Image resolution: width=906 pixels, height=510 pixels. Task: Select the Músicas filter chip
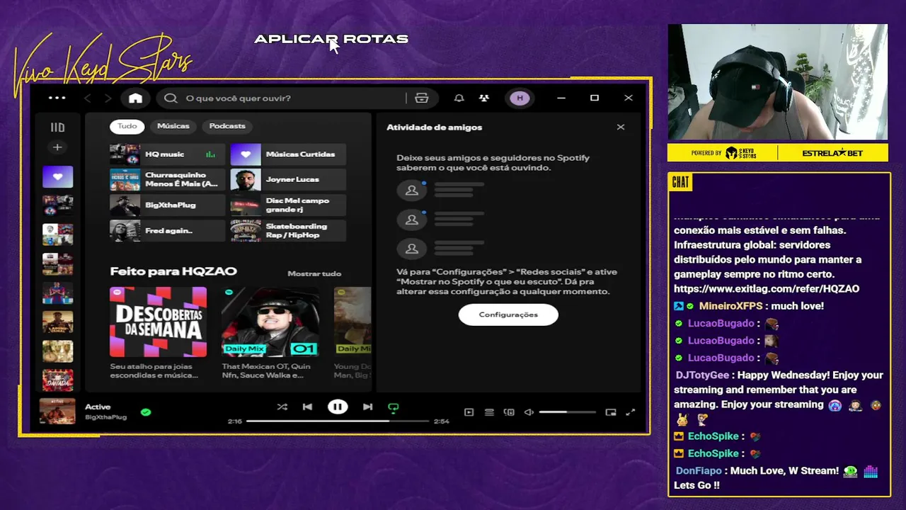pos(173,126)
